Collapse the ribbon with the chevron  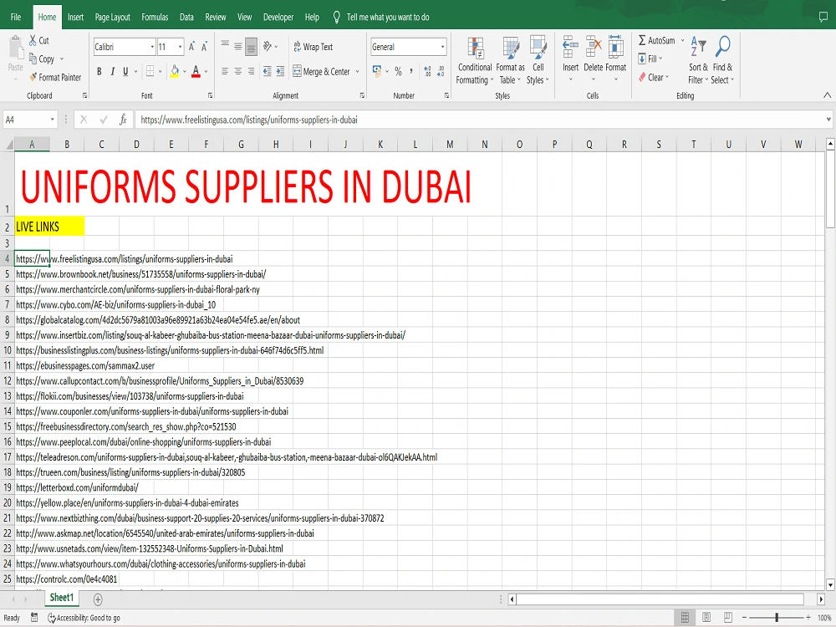pyautogui.click(x=827, y=95)
